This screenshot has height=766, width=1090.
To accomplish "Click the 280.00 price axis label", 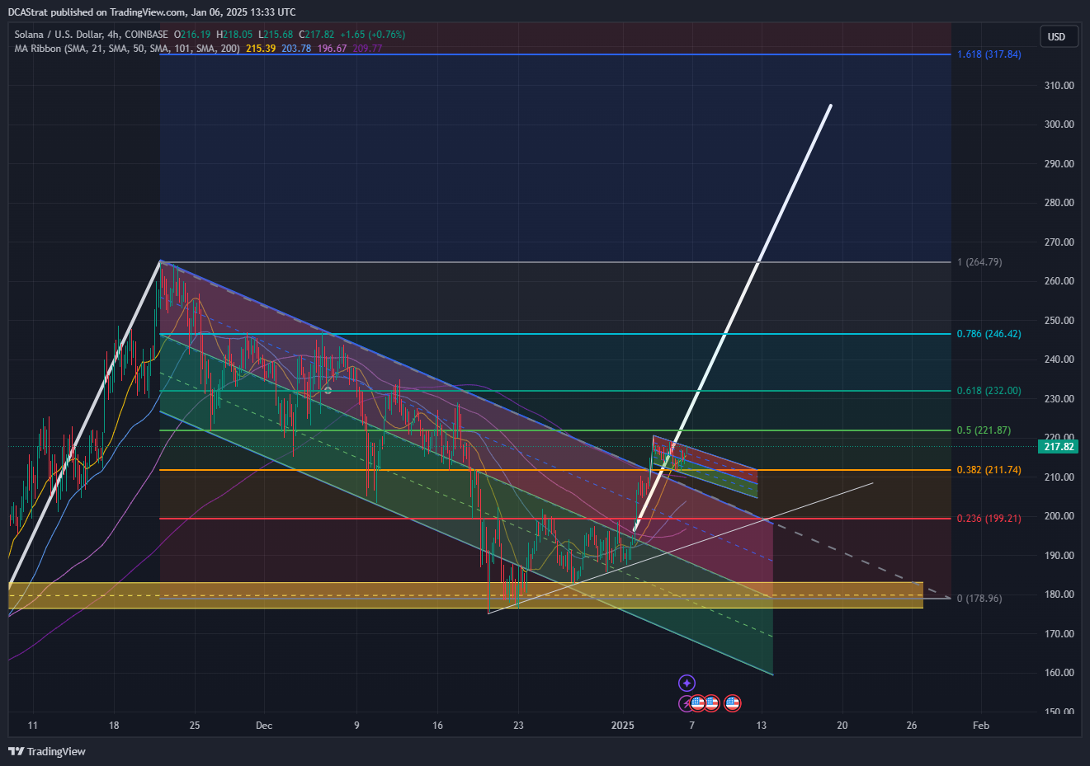I will [1059, 203].
